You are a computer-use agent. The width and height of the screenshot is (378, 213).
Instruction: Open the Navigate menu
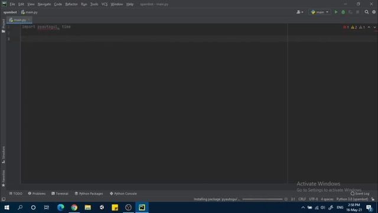pos(44,4)
